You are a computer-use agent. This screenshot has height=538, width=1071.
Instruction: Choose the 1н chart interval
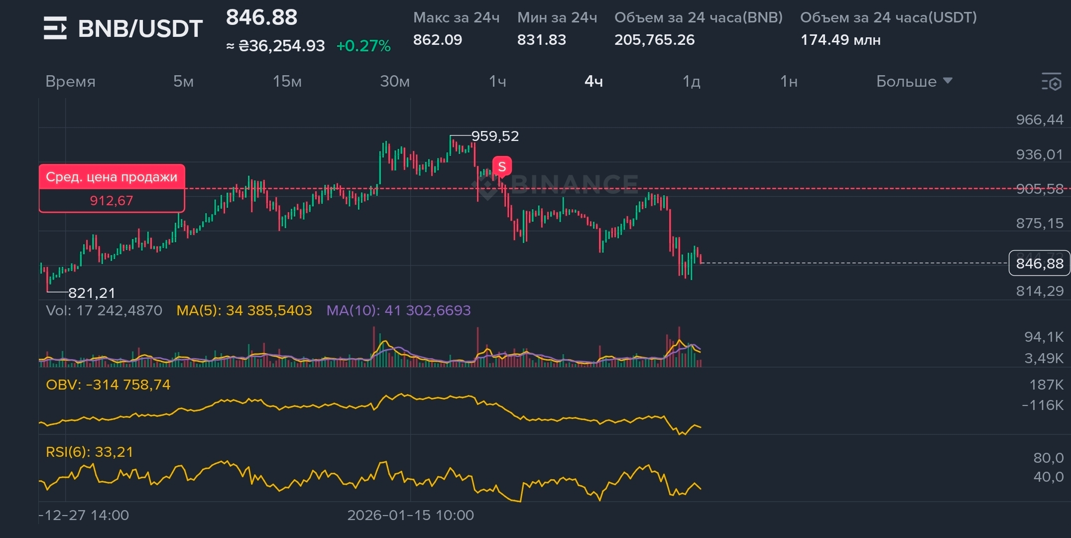[789, 81]
